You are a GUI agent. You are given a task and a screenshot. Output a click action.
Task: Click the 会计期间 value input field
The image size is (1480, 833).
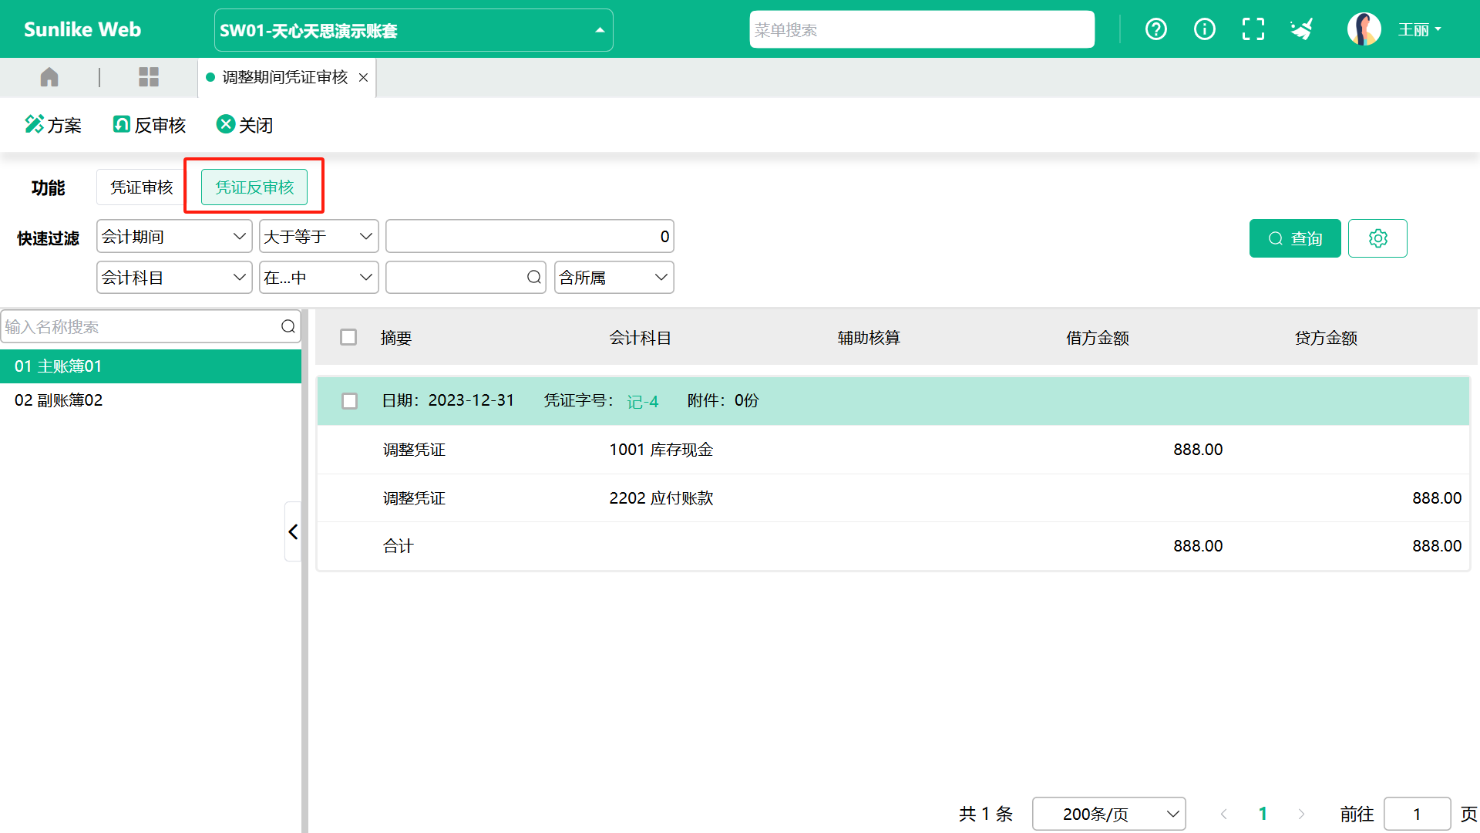click(x=530, y=236)
